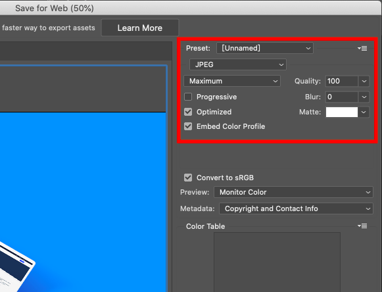
Task: Open the Blur slider arrow
Action: tap(364, 97)
